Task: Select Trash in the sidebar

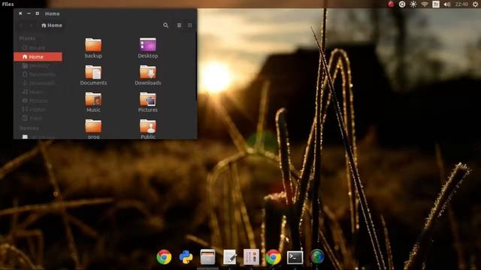Action: click(32, 118)
